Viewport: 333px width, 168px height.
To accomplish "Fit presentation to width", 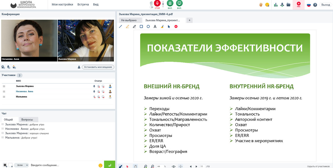I will [174, 166].
